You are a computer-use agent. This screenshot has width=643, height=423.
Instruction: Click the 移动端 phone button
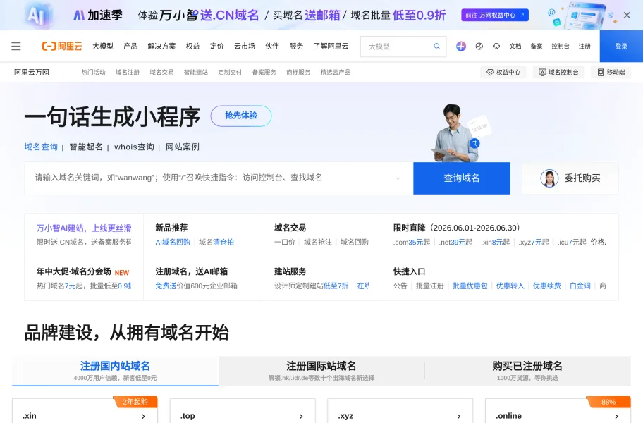pos(611,72)
